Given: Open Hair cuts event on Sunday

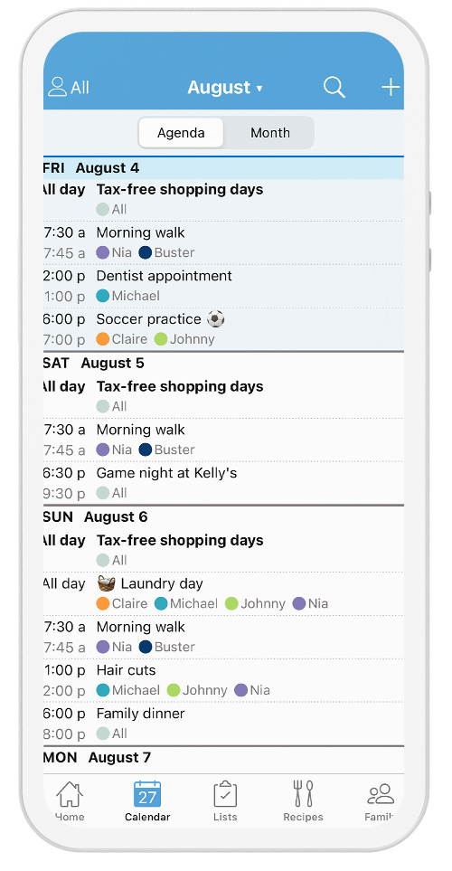Looking at the screenshot, I should click(x=223, y=680).
